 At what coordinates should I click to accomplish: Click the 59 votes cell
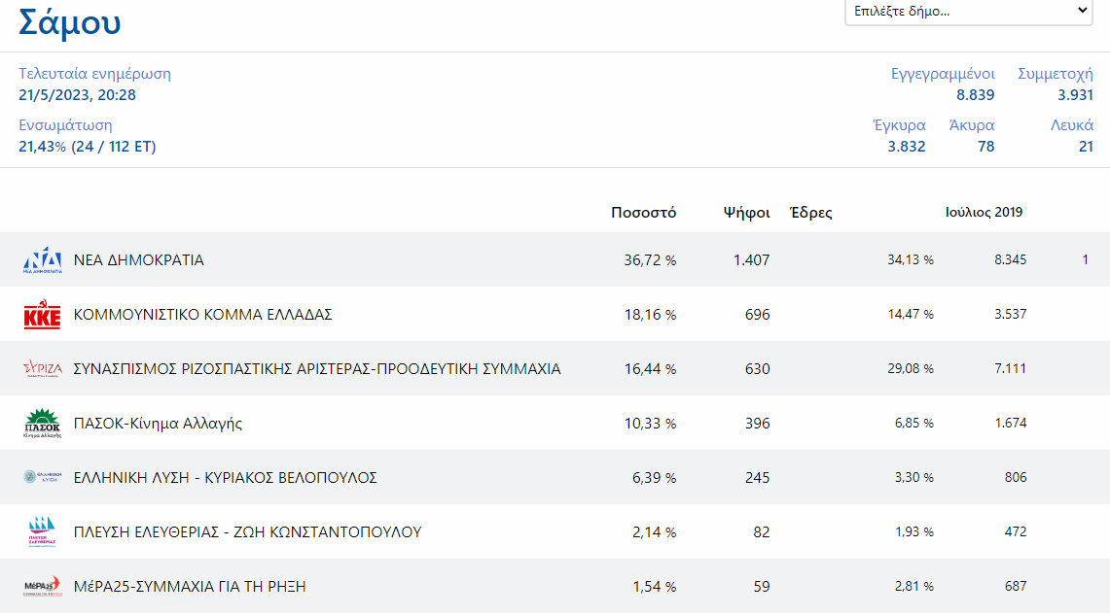click(762, 587)
